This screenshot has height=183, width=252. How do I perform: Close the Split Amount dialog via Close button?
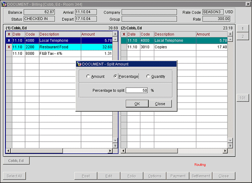click(x=160, y=104)
